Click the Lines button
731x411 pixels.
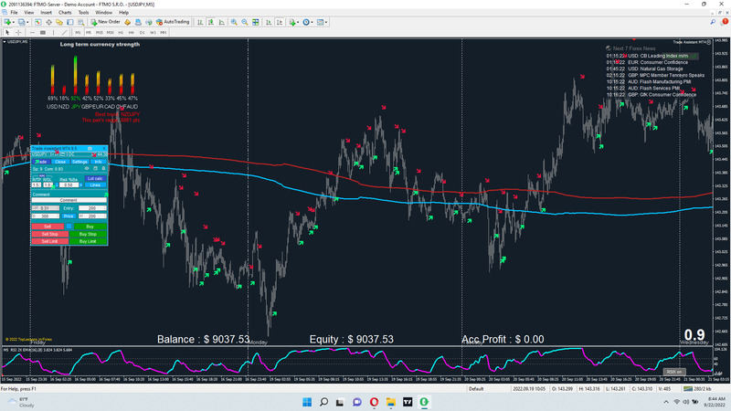click(x=95, y=185)
